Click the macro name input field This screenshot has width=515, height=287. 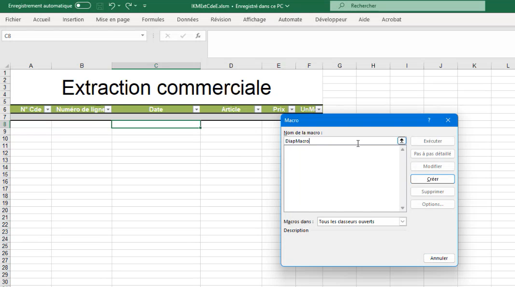341,141
